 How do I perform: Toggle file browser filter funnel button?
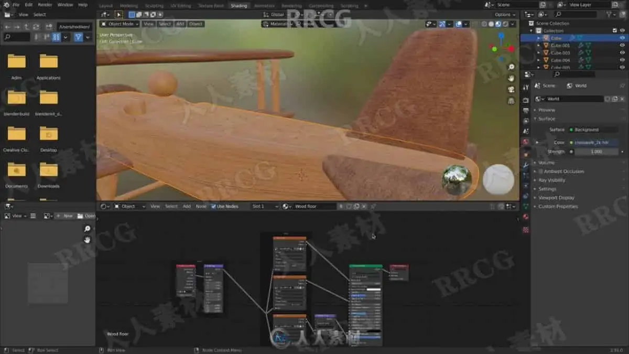pos(78,37)
